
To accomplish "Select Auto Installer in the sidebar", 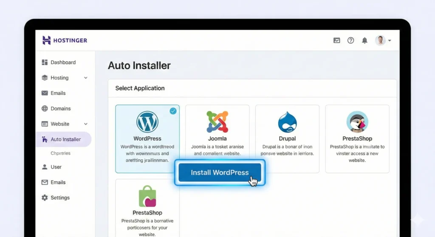I will [65, 139].
